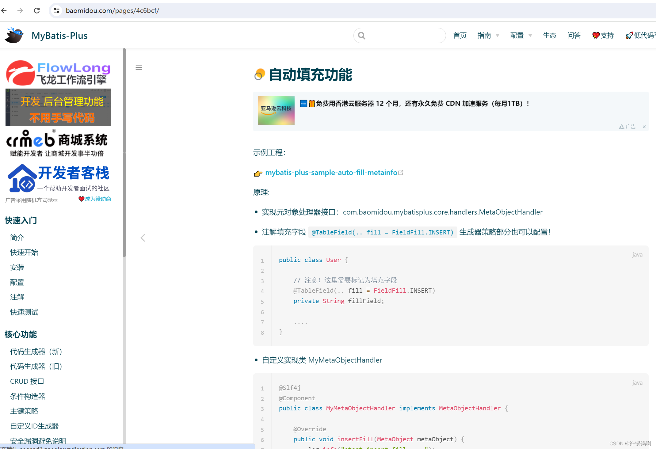The width and height of the screenshot is (656, 449).
Task: Open sidebar item 配置 under 快速入门
Action: 17,282
